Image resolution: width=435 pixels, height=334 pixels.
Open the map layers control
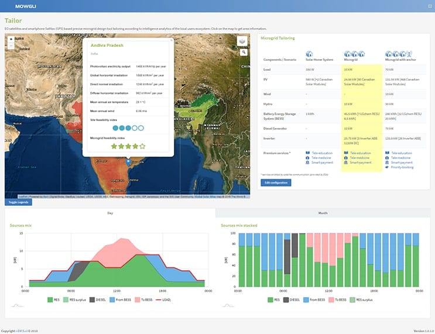coord(242,41)
